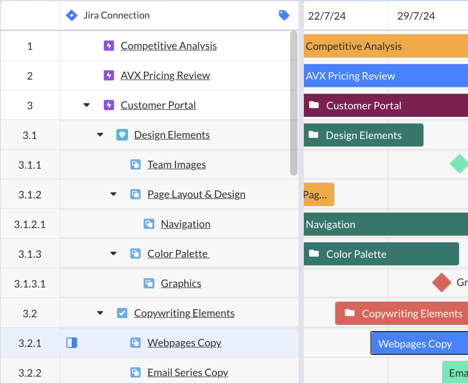Collapse the Copywriting Elements group
468x383 pixels.
tap(100, 313)
